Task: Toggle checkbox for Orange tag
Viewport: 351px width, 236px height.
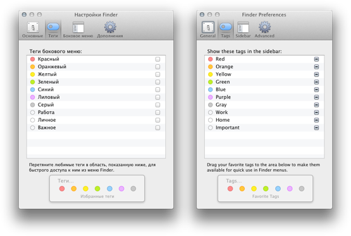Action: [316, 67]
